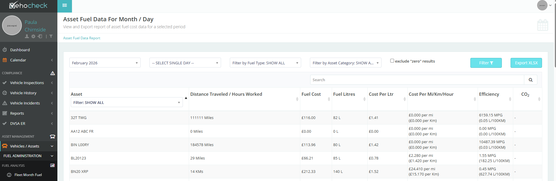556x181 pixels.
Task: Click the Vehicles / Assets truck icon
Action: pyautogui.click(x=5, y=146)
